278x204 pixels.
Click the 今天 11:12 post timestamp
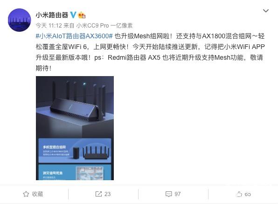pos(49,26)
